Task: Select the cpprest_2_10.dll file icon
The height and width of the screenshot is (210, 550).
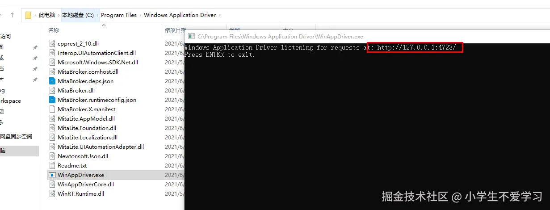Action: pos(52,43)
